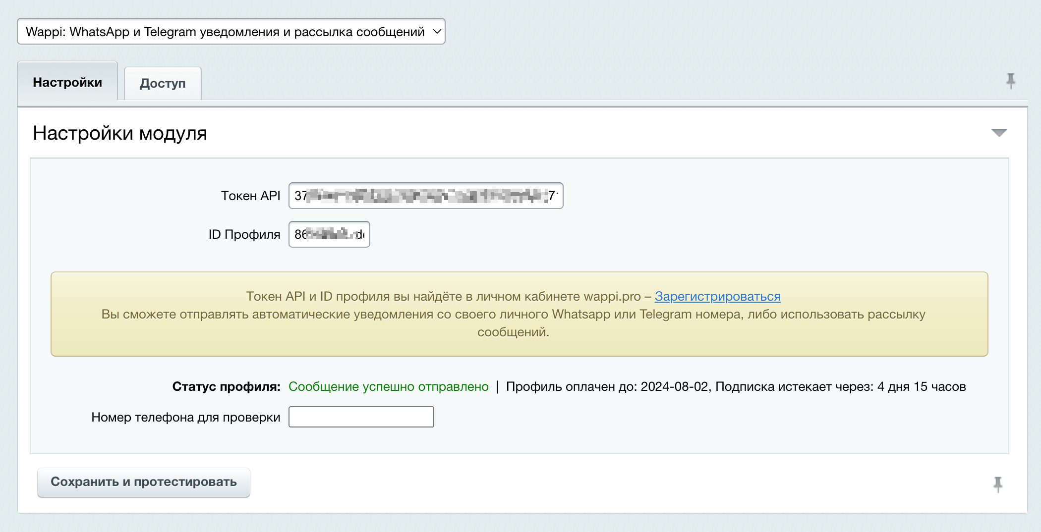Screen dimensions: 1041x532
Task: Open the Доступ tab
Action: (163, 83)
